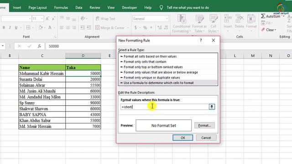The height and width of the screenshot is (164, 292).
Task: Open the Page Layout ribbon tab
Action: pos(37,8)
